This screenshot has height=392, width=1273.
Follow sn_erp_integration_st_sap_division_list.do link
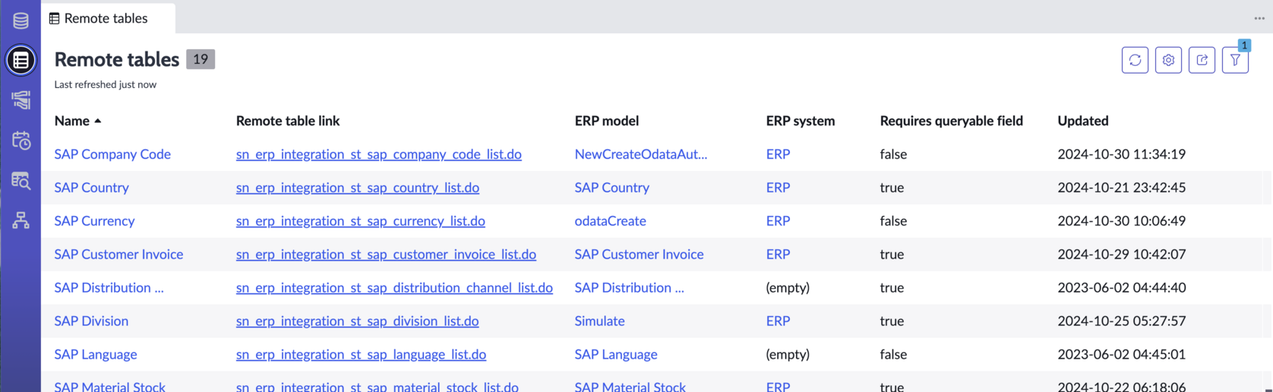(357, 321)
